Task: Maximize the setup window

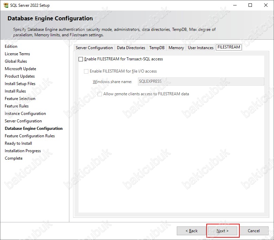Action: point(250,5)
